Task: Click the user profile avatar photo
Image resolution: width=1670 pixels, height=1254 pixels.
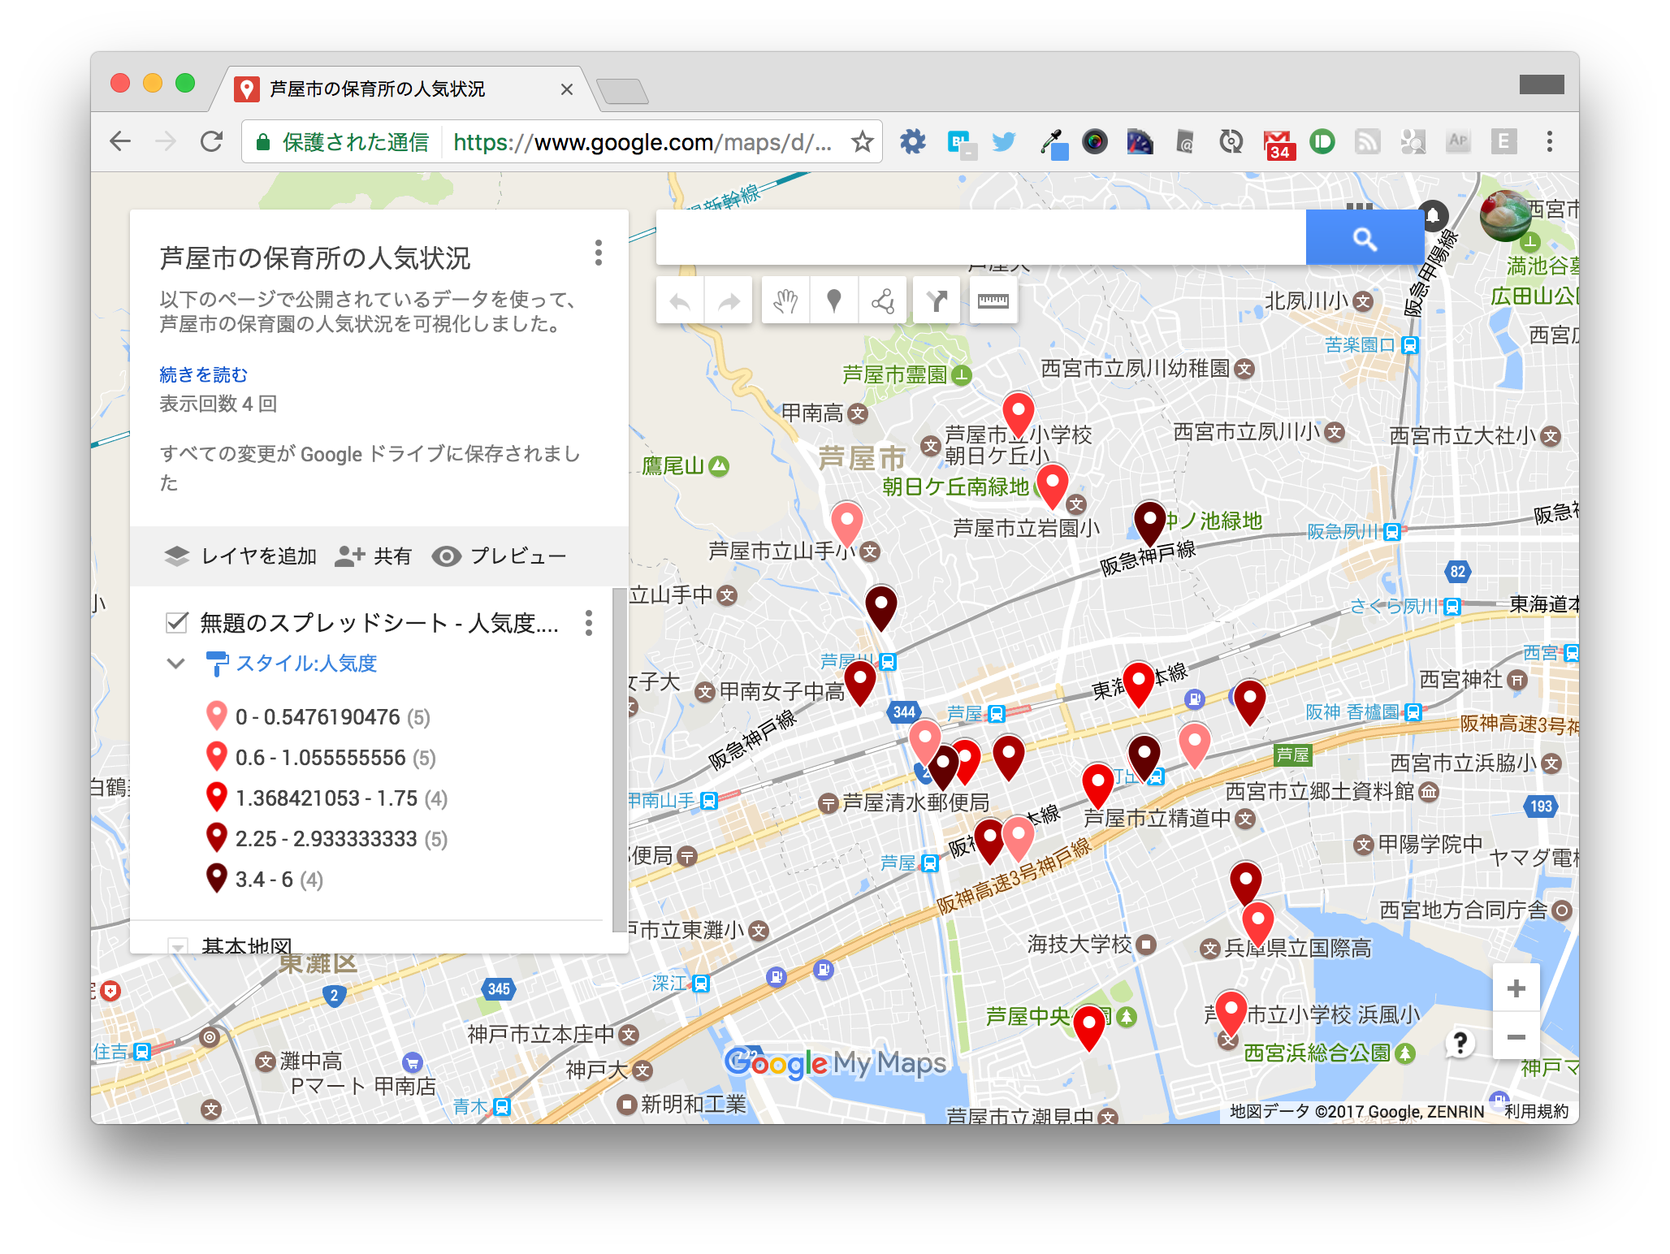Action: (x=1505, y=215)
